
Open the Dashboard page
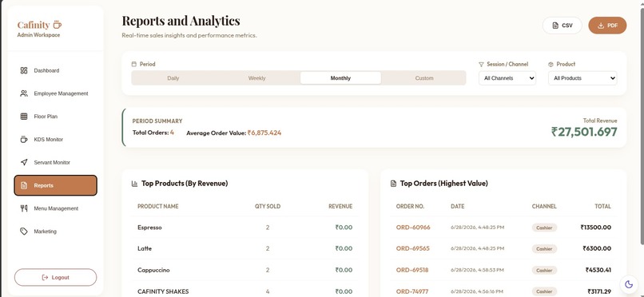55,70
